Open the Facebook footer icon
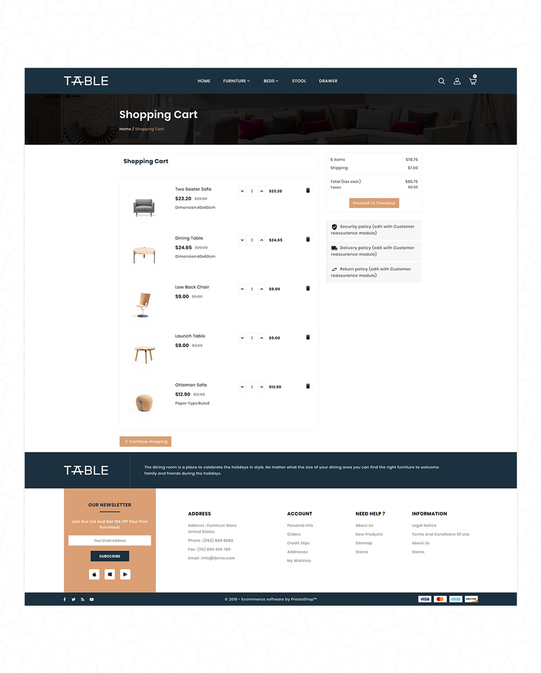This screenshot has height=673, width=541. 64,600
